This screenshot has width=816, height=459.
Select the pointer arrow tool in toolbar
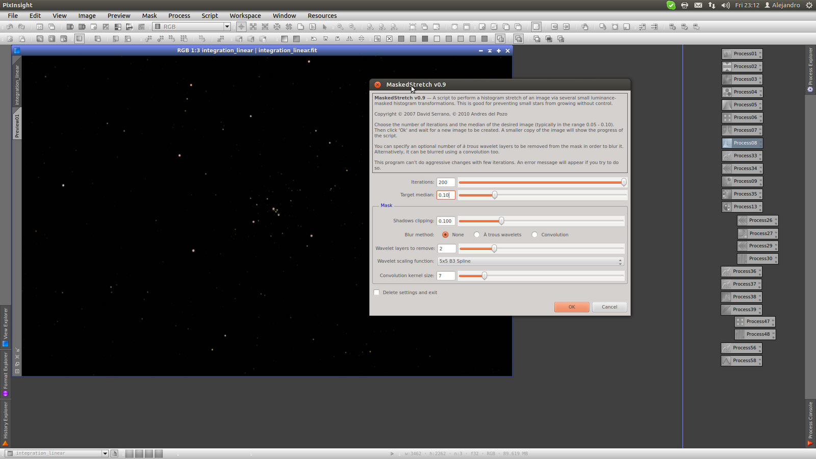(x=324, y=27)
